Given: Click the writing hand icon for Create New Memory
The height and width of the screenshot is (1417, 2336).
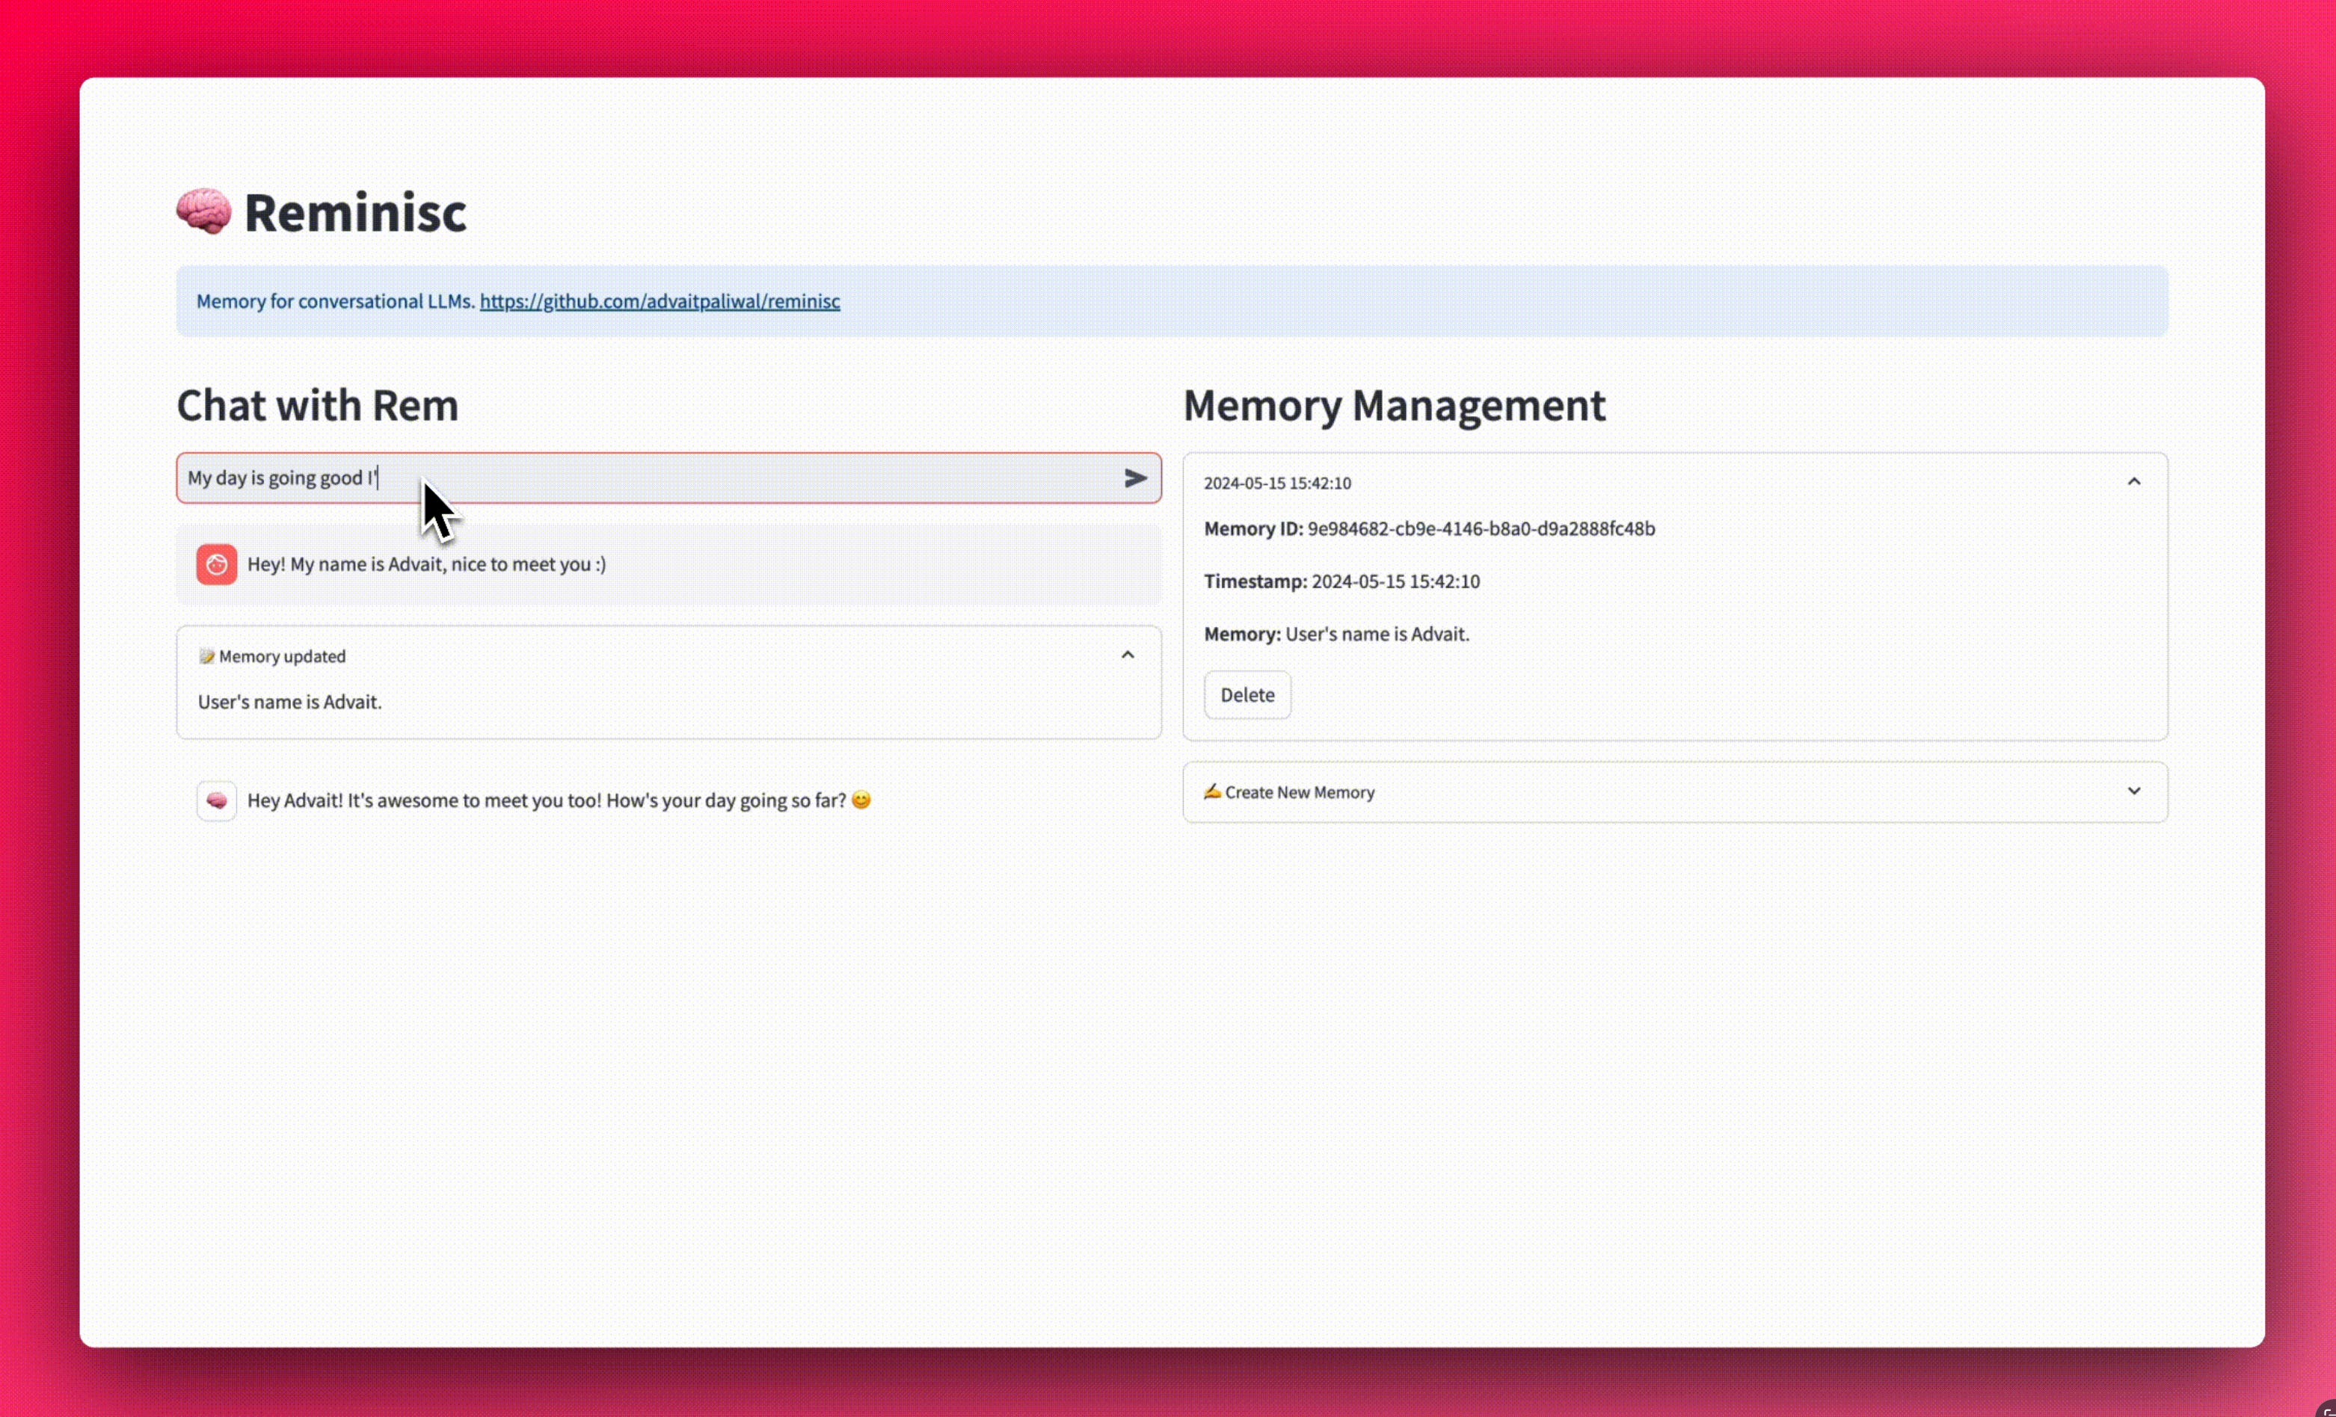Looking at the screenshot, I should [1211, 791].
